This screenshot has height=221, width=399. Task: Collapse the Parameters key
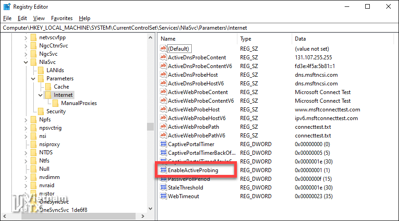[33, 79]
